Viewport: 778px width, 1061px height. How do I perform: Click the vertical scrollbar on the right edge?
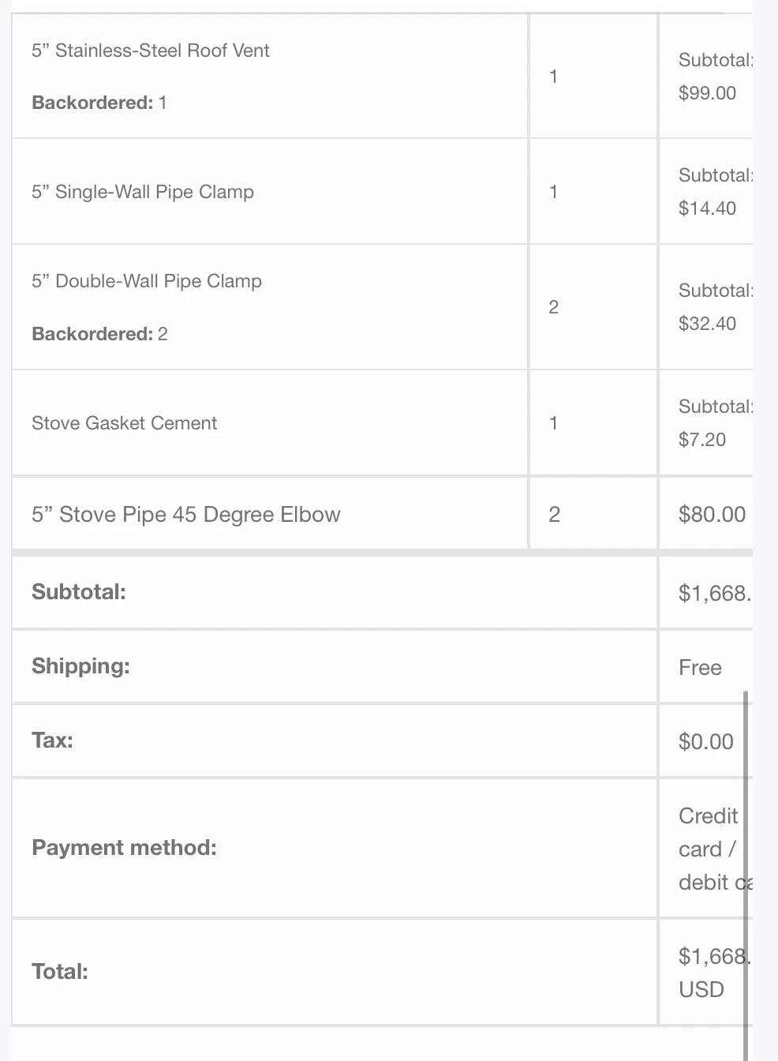(746, 876)
